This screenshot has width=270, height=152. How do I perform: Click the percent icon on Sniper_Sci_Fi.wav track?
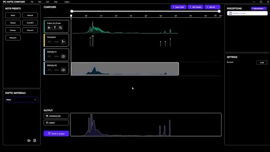(x=61, y=28)
